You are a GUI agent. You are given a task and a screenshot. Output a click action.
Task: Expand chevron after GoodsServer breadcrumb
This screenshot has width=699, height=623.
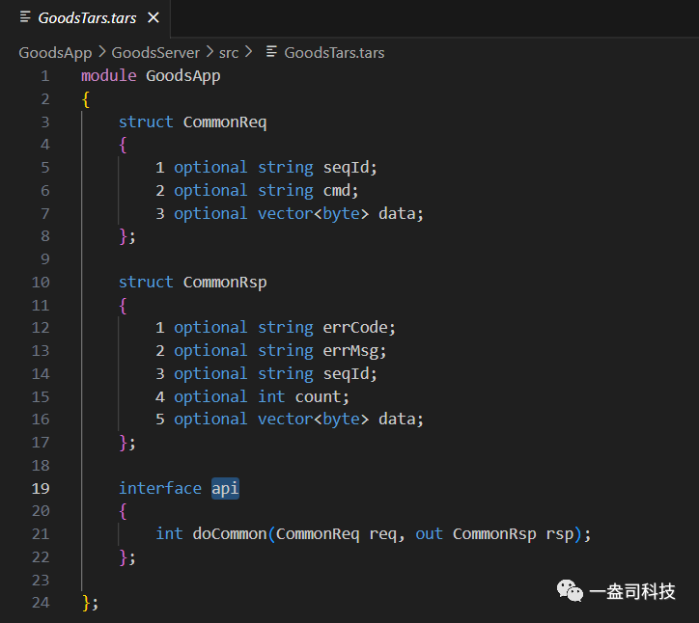[x=210, y=52]
